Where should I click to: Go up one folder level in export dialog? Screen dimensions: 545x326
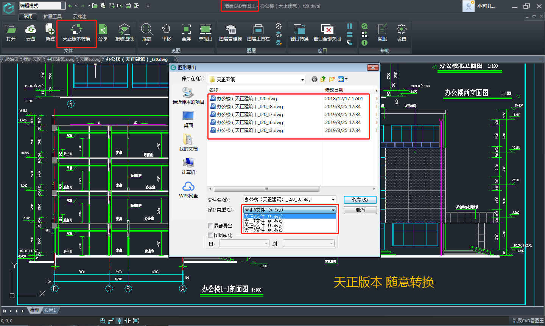(x=323, y=79)
